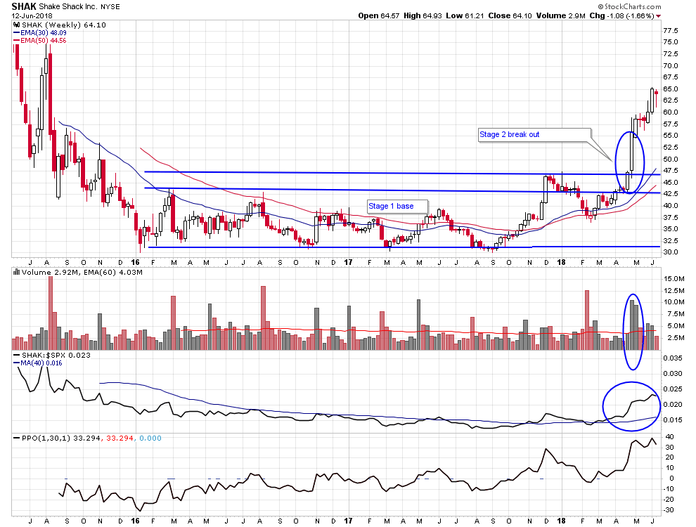
Task: Select the Low 61.21 value
Action: [465, 15]
